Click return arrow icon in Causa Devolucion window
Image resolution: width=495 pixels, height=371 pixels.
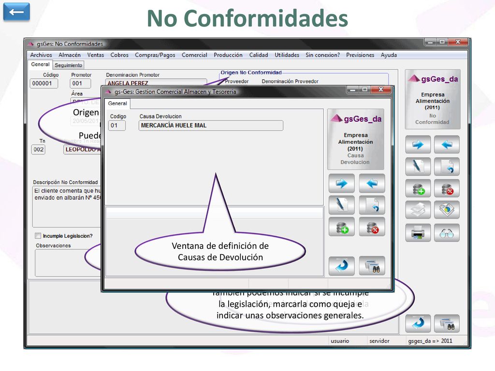(341, 266)
